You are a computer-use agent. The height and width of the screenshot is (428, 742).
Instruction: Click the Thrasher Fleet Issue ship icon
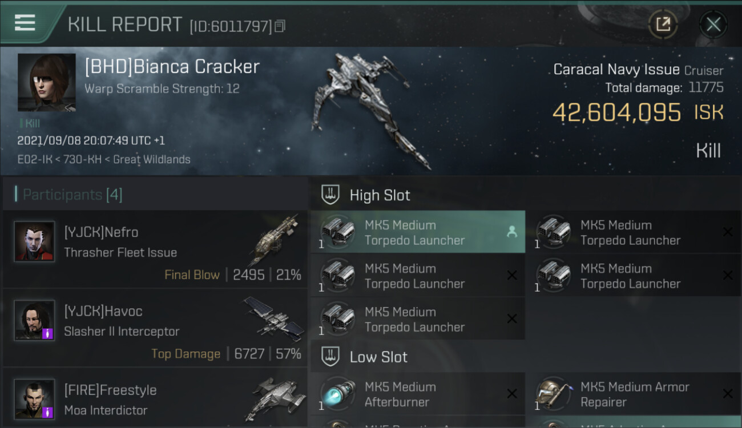tap(275, 241)
